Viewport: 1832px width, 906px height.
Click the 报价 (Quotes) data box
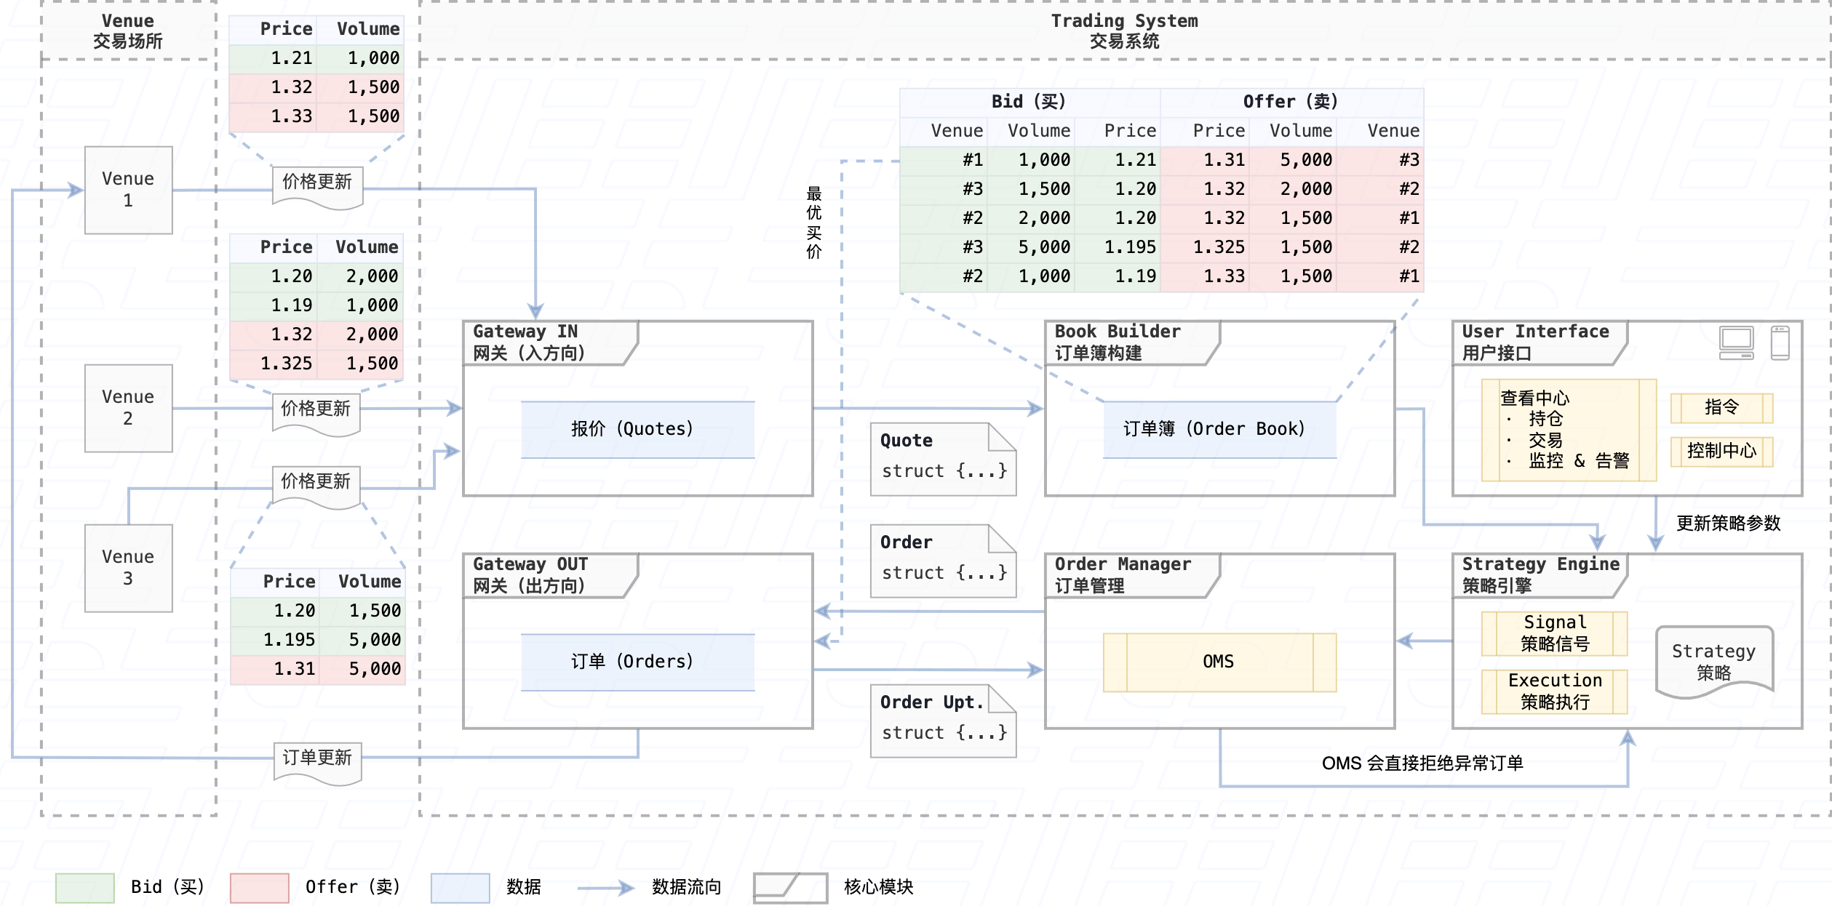click(x=637, y=429)
